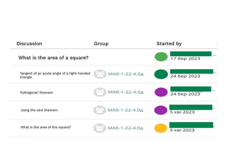Click purple avatar in Pythagoras' theorem row
This screenshot has height=161, width=228.
(x=161, y=92)
